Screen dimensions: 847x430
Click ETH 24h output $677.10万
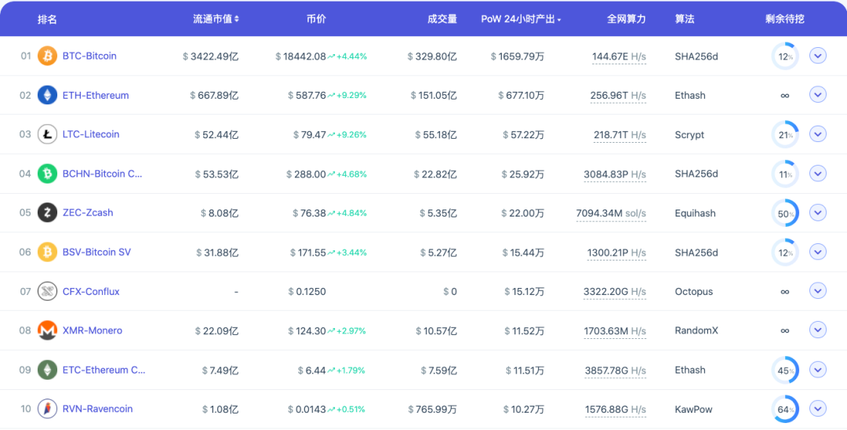pyautogui.click(x=522, y=96)
